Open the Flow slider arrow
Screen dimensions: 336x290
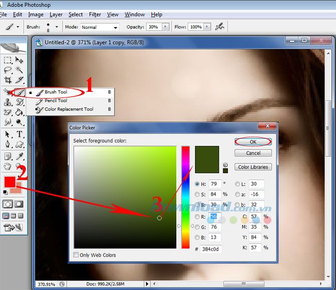[207, 27]
